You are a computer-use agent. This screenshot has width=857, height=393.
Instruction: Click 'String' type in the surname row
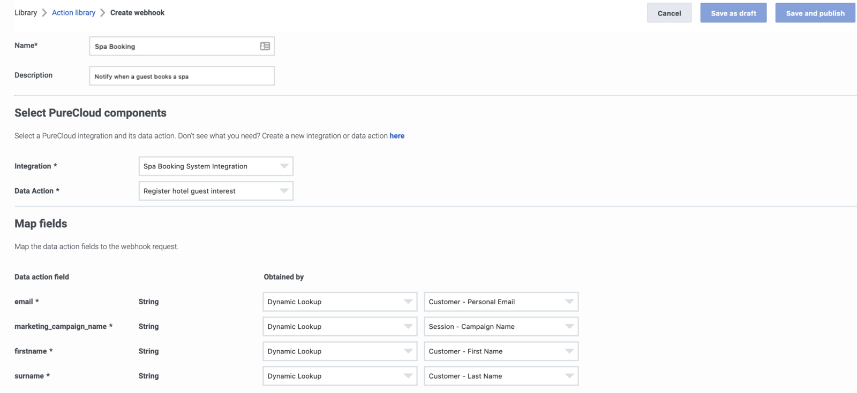(148, 376)
